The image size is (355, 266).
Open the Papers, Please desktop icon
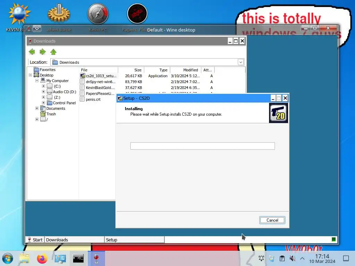click(137, 14)
